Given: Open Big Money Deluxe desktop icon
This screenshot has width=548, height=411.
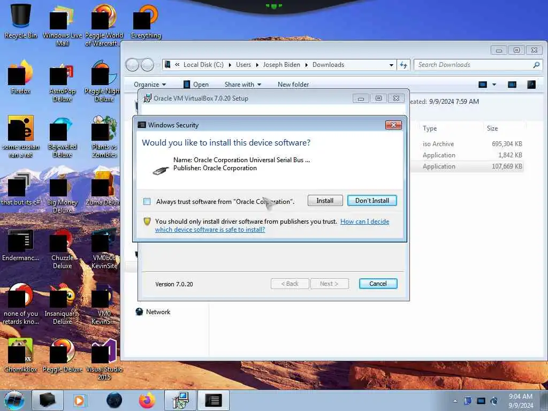Looking at the screenshot, I should (x=62, y=193).
